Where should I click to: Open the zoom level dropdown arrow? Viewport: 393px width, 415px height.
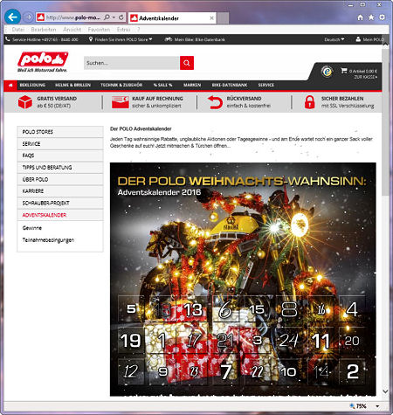pyautogui.click(x=377, y=406)
